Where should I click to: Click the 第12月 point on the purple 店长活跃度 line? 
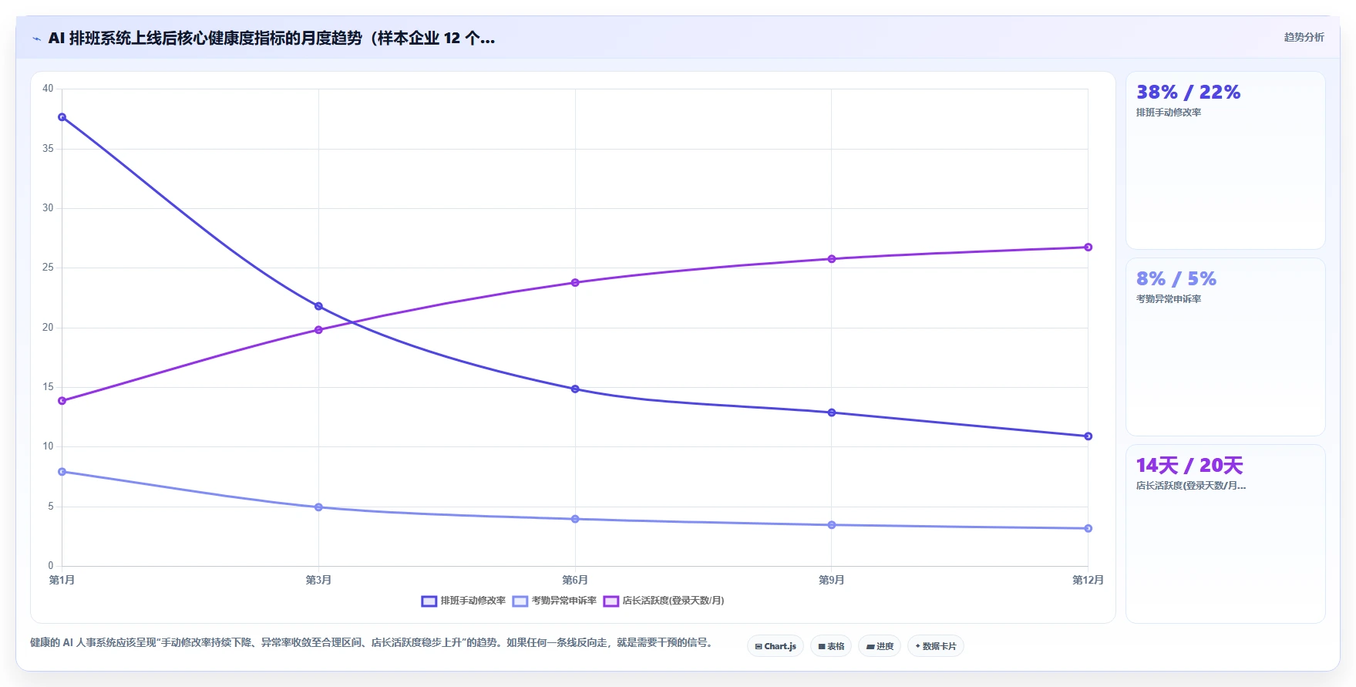[x=1088, y=248]
